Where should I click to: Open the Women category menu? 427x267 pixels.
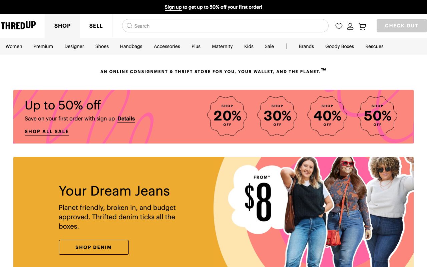14,46
